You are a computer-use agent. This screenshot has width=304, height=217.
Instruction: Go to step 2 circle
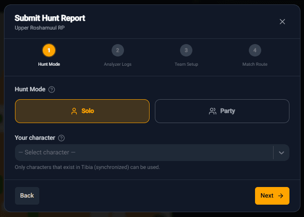tap(117, 50)
